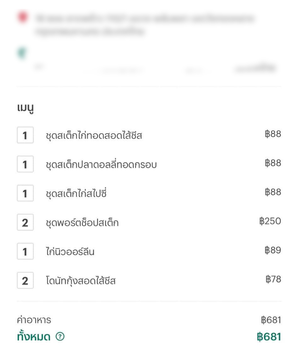This screenshot has width=298, height=353.
Task: Click the green ฿681 total amount
Action: (x=269, y=337)
